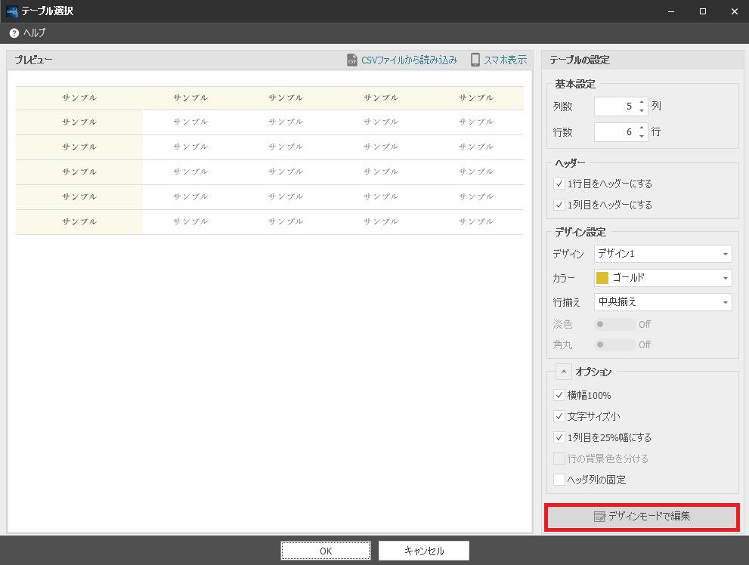Open the ヘルプ help icon
This screenshot has width=749, height=565.
coord(14,33)
